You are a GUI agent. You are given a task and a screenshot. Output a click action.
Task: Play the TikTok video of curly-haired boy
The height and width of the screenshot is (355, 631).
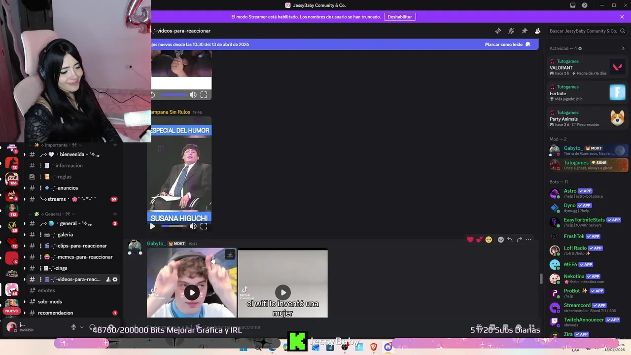click(192, 293)
